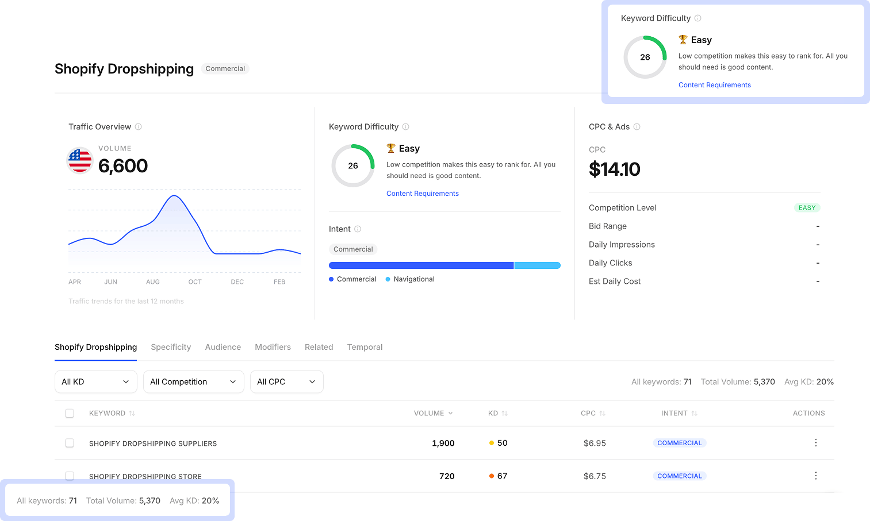Check the Shopify Dropshipping Suppliers row checkbox
The width and height of the screenshot is (870, 521).
click(x=70, y=443)
